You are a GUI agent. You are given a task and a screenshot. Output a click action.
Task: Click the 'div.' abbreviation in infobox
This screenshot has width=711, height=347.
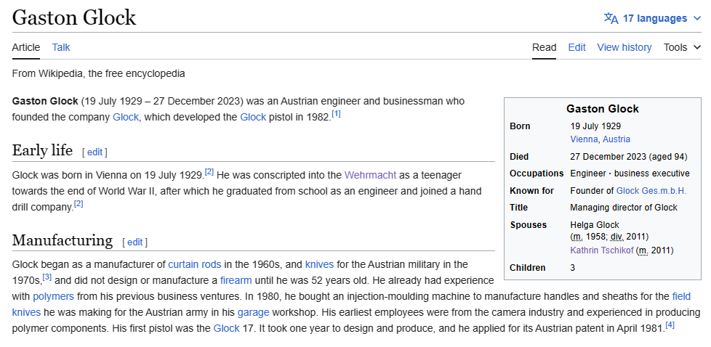click(x=617, y=237)
